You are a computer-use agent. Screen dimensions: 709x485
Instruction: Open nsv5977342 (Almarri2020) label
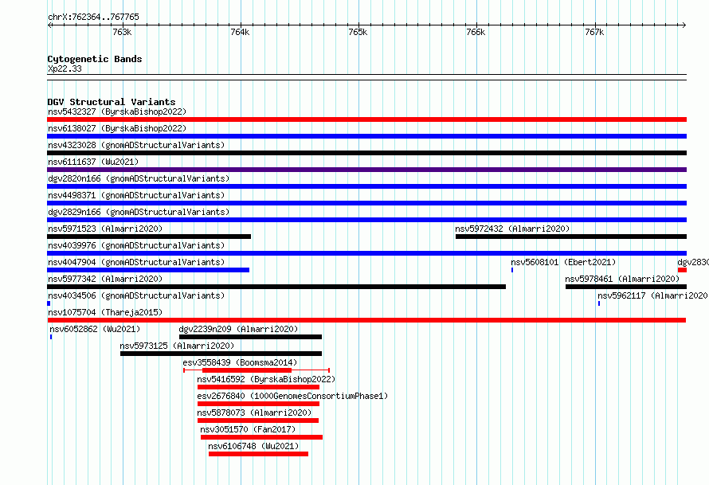pyautogui.click(x=105, y=279)
